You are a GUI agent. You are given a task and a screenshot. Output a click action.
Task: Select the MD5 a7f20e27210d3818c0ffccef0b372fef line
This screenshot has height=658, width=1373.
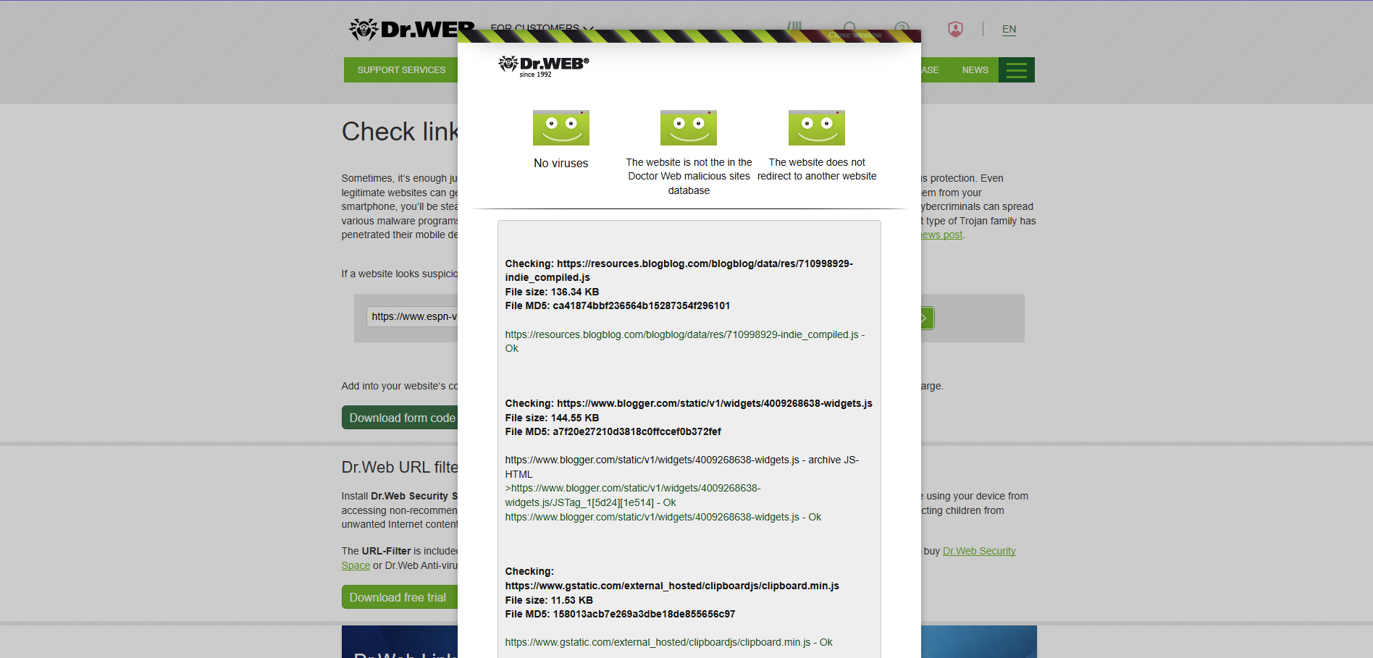pyautogui.click(x=613, y=431)
